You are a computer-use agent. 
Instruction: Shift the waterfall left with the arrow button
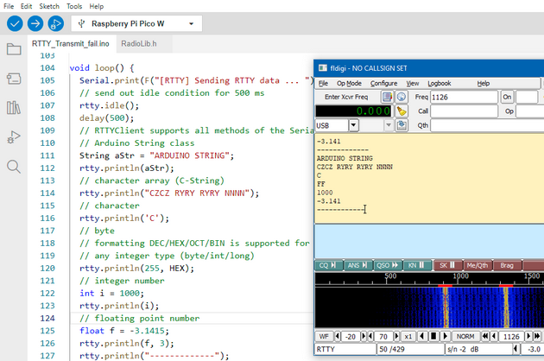tap(421, 336)
